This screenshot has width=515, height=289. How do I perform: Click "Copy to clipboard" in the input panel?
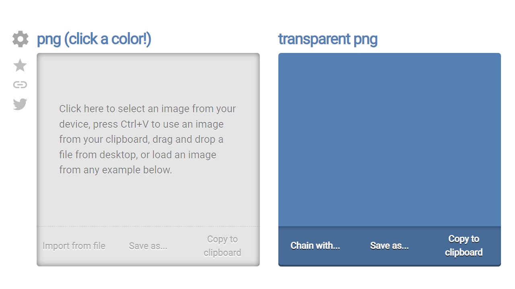click(x=222, y=246)
